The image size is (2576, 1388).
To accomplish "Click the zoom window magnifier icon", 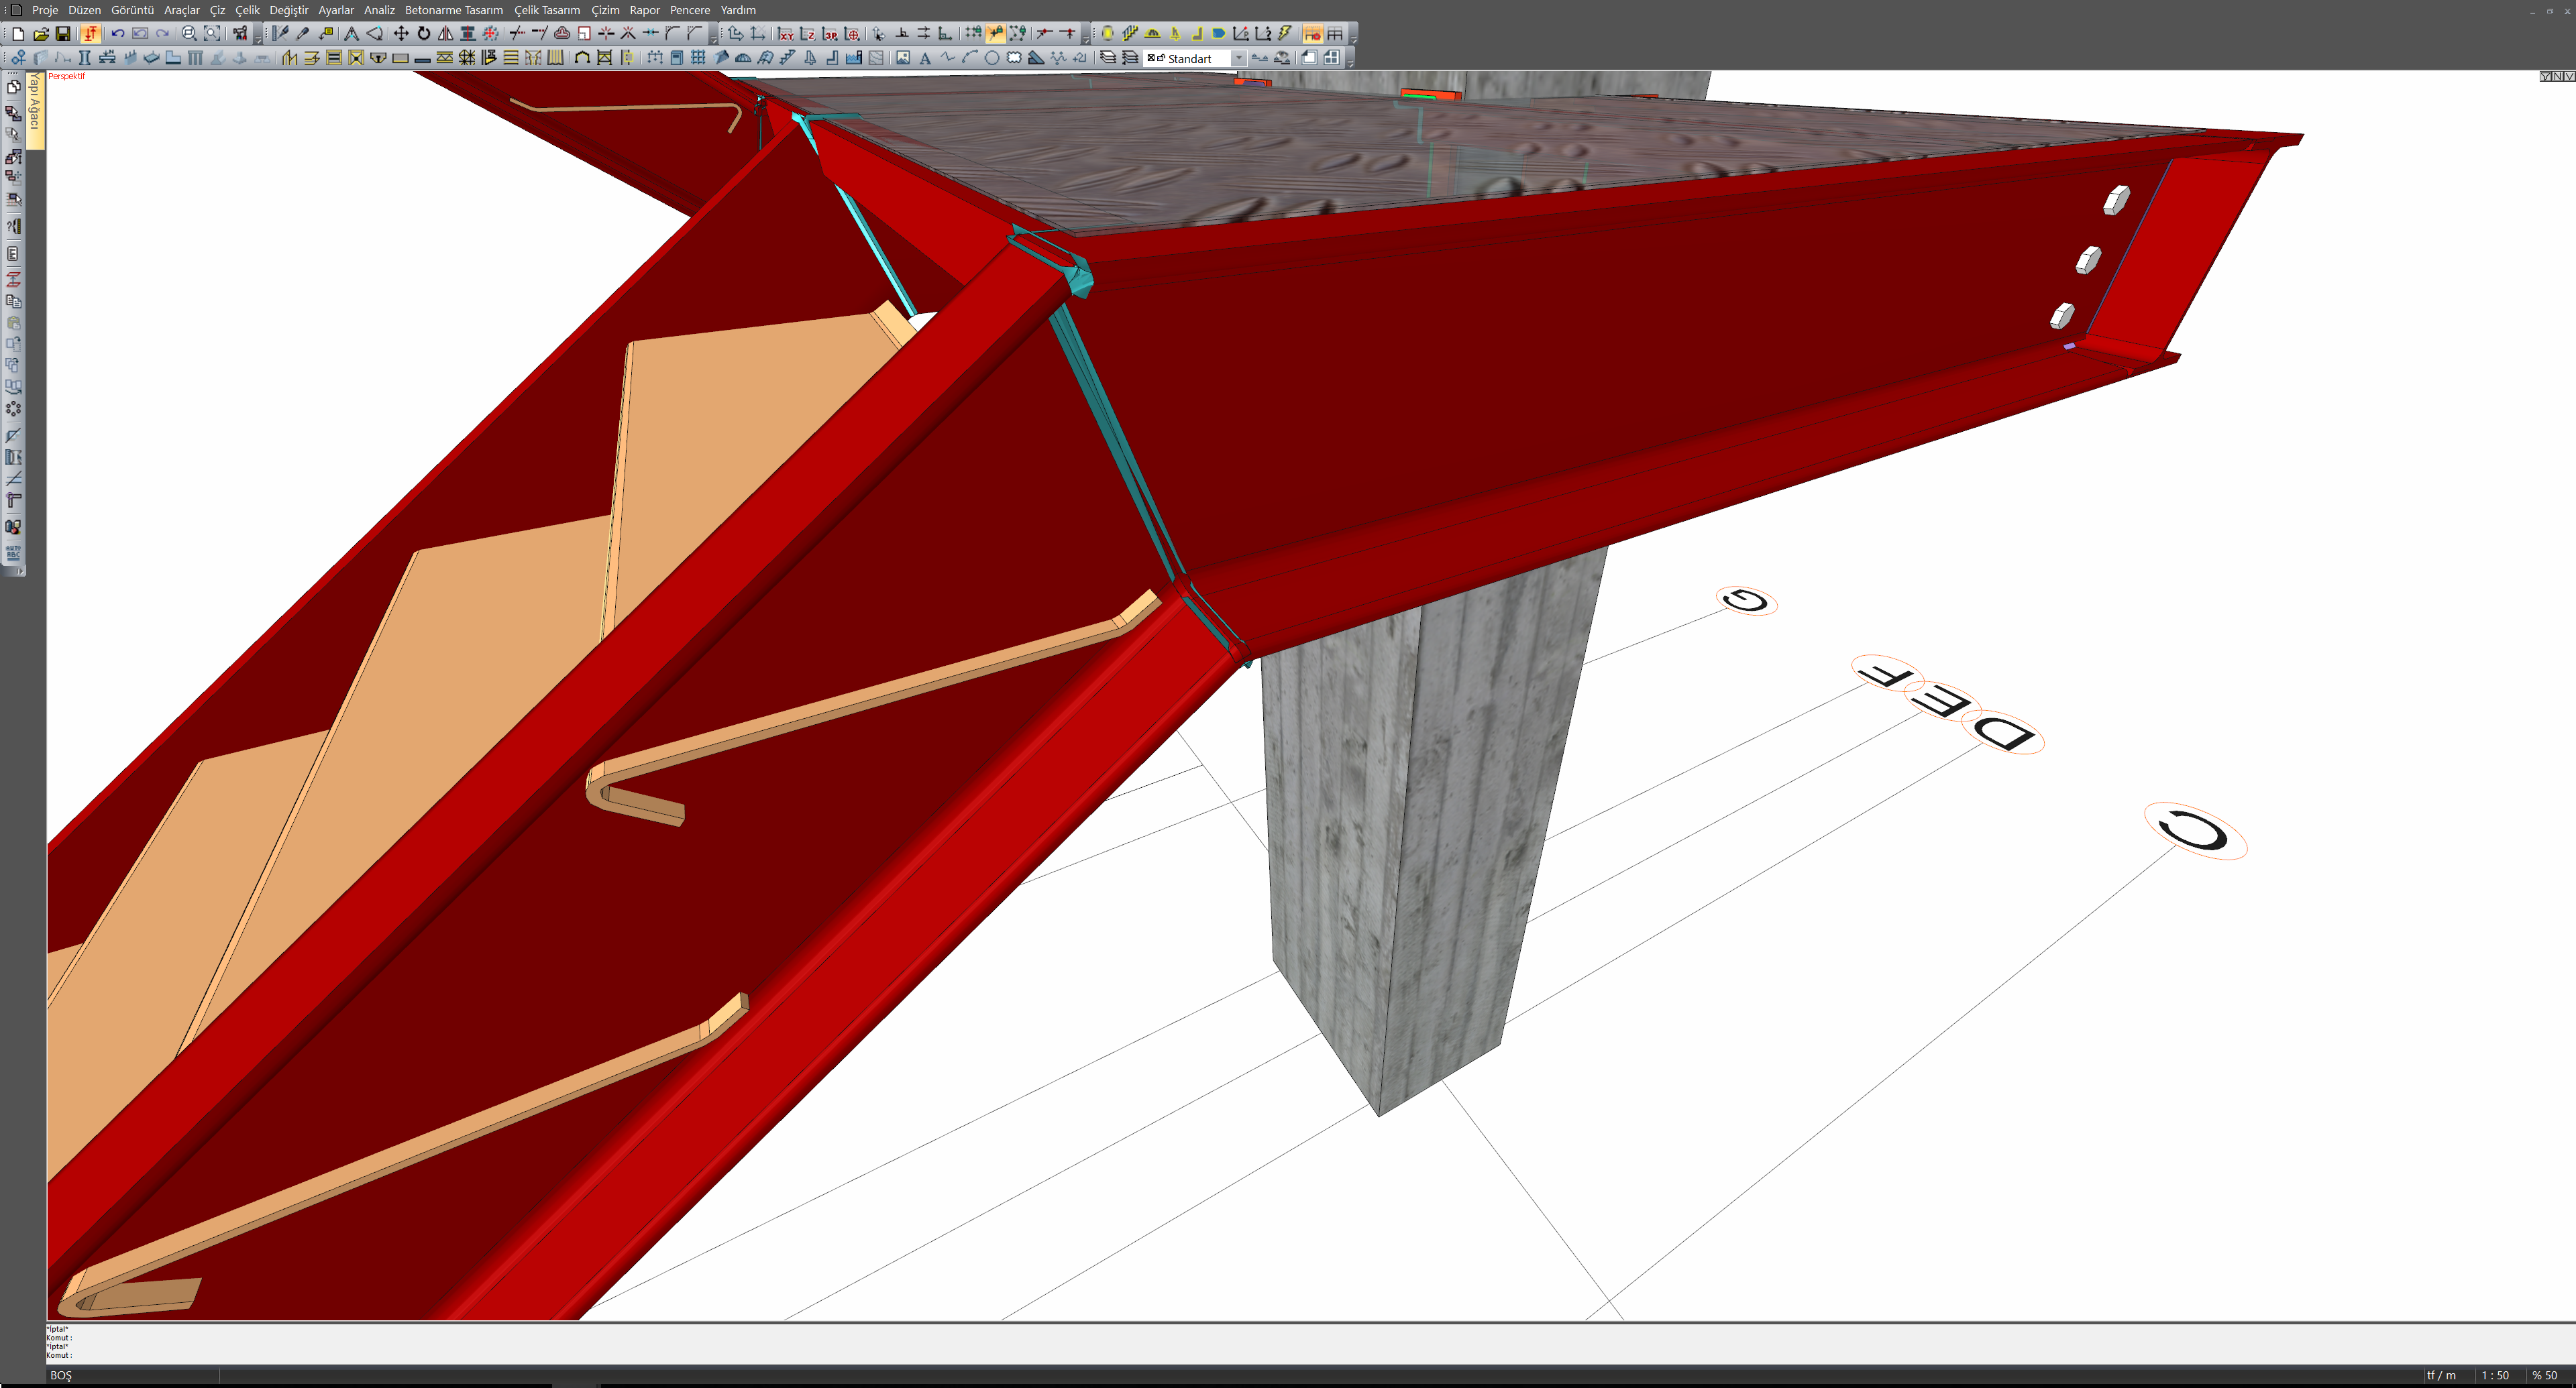I will pyautogui.click(x=189, y=34).
